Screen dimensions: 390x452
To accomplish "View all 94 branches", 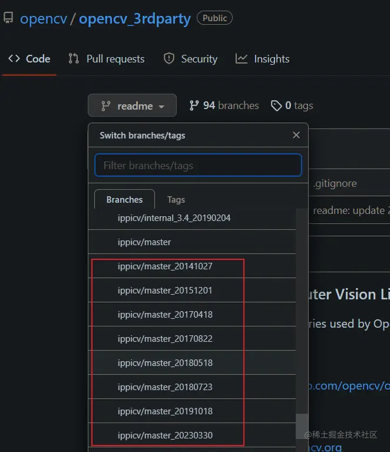I will tap(224, 105).
